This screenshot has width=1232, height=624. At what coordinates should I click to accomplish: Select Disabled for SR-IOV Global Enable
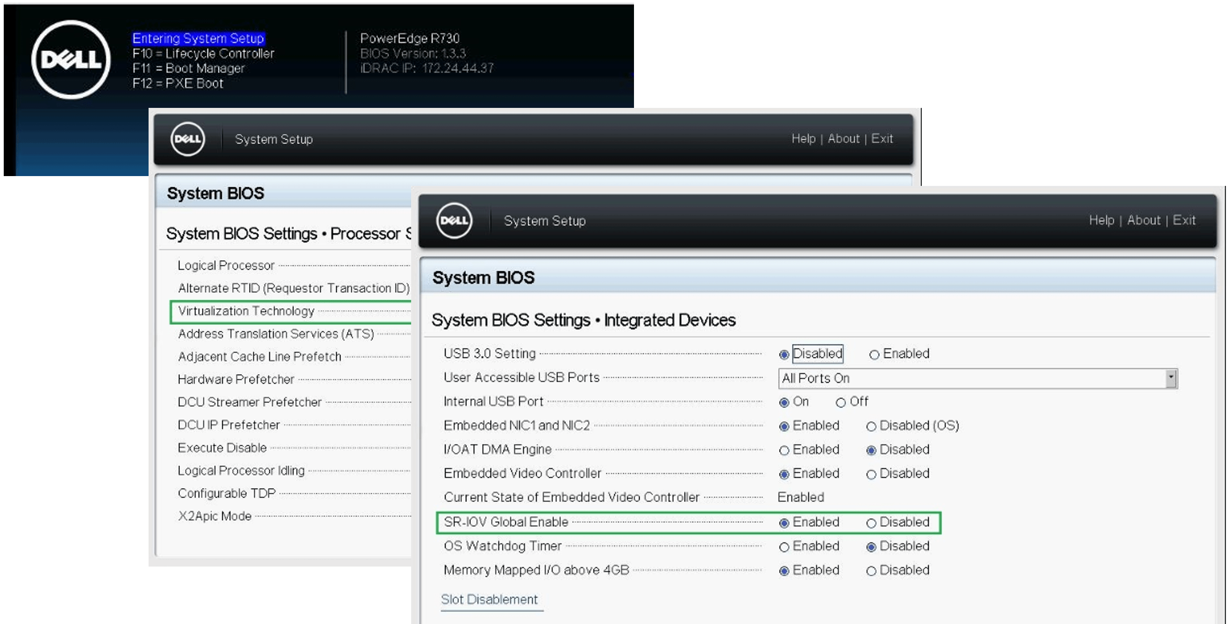coord(871,523)
